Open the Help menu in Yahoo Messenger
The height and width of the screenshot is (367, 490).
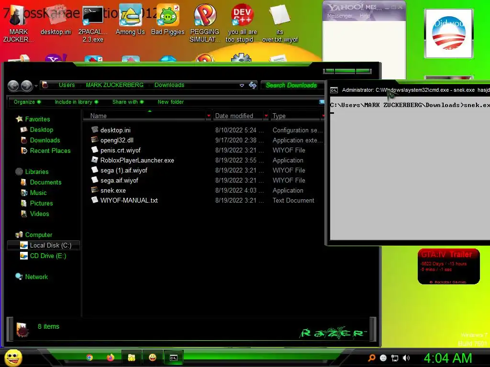pos(365,16)
